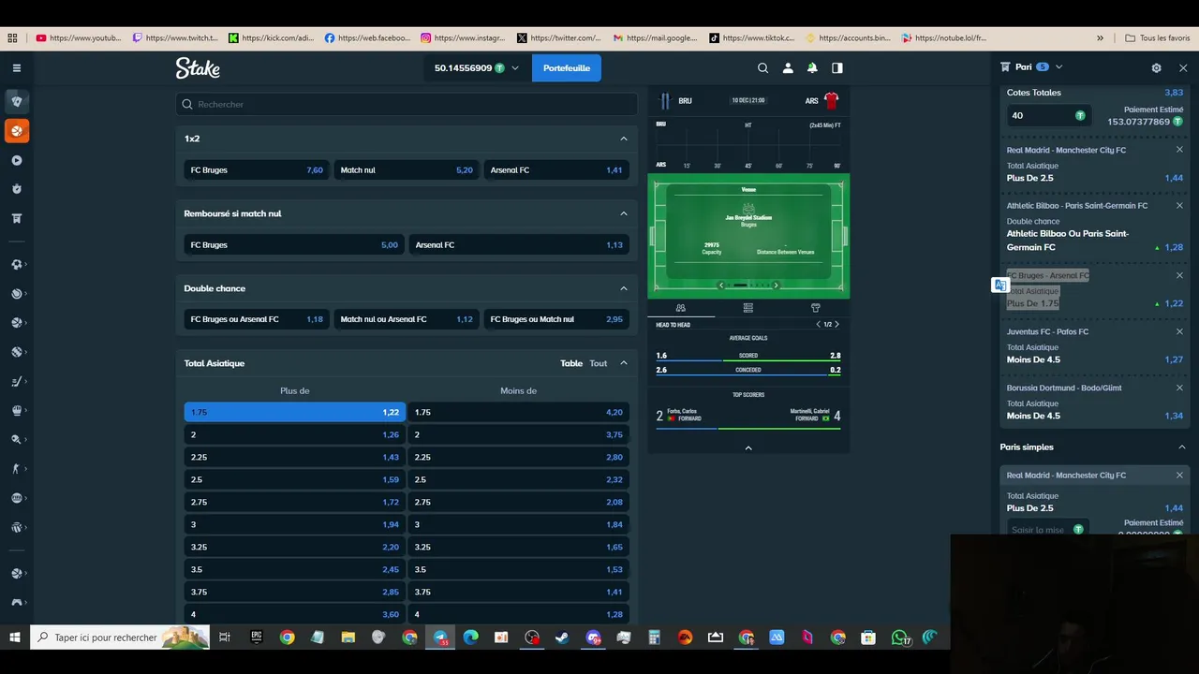Click the stake amount field showing 40
This screenshot has height=674, width=1199.
(x=1049, y=115)
